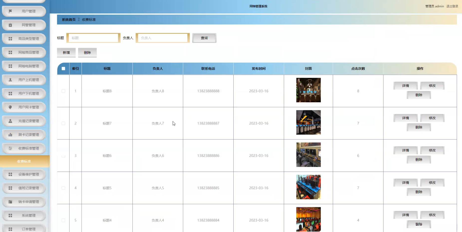Select the 收费标准 submenu item
Viewport: 462px width, 232px height.
[24, 161]
